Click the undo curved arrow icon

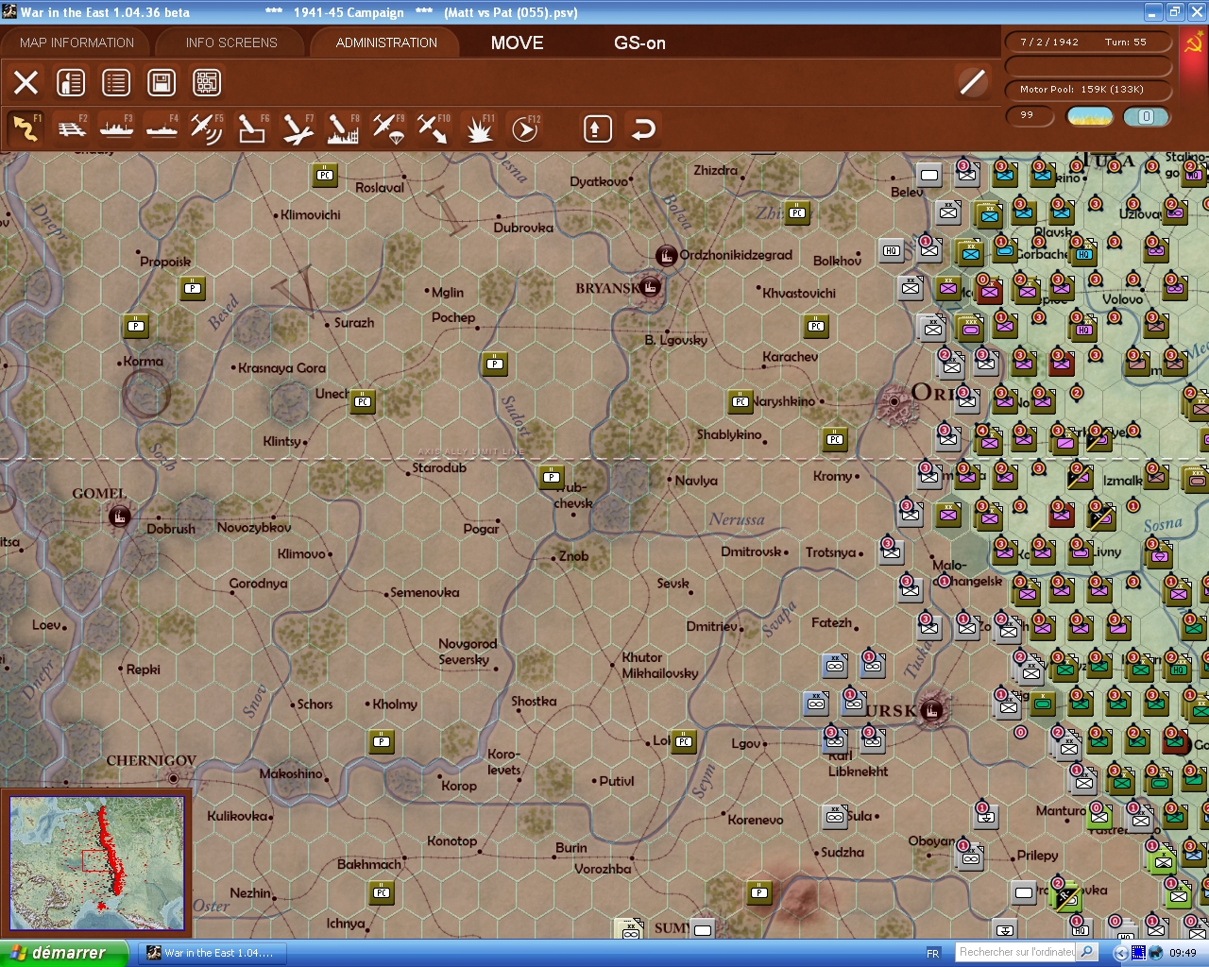tap(643, 128)
